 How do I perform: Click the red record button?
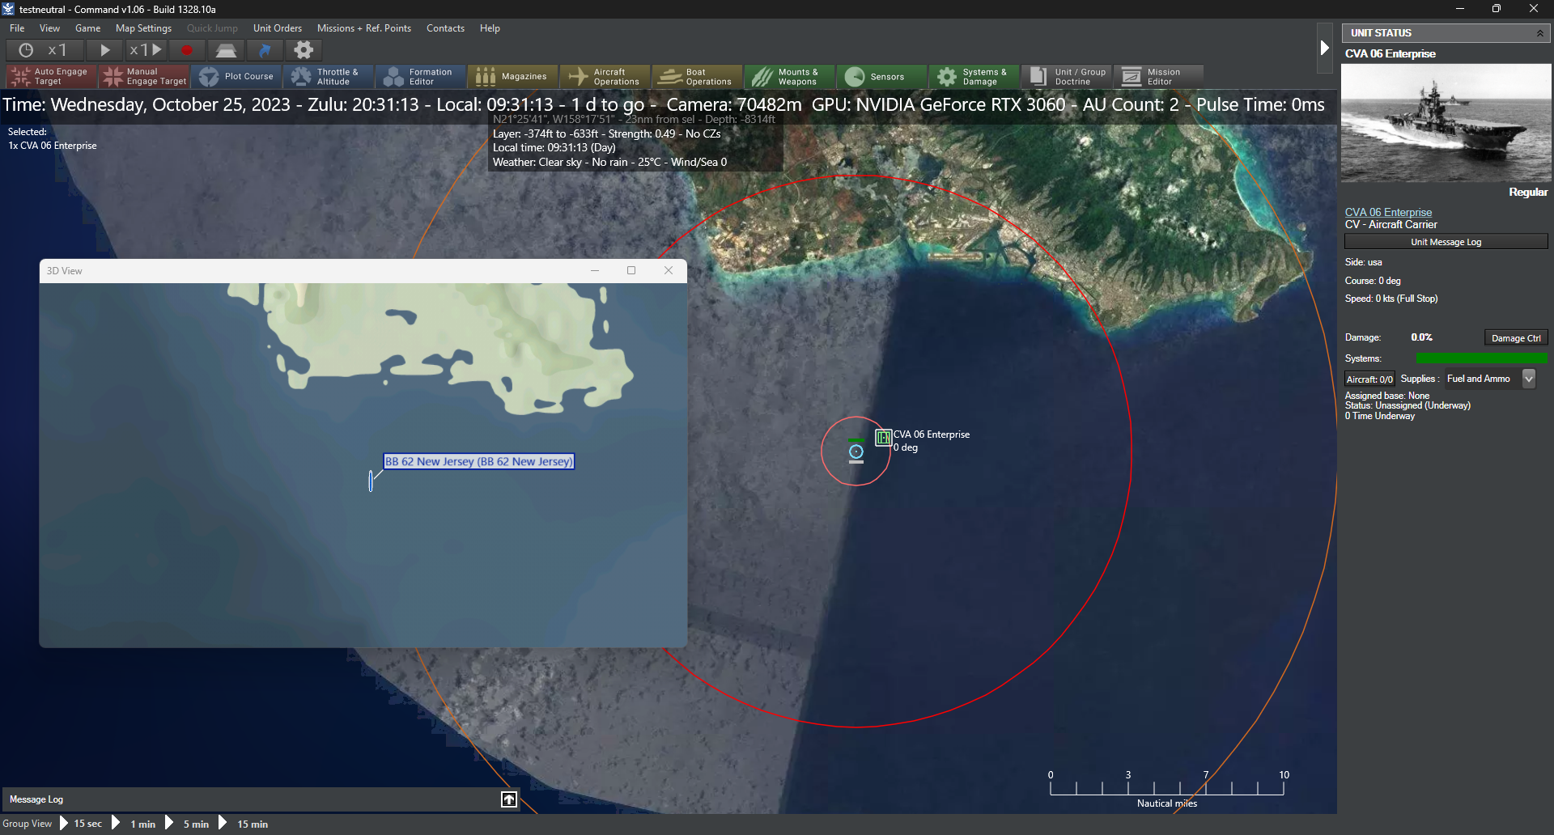187,50
